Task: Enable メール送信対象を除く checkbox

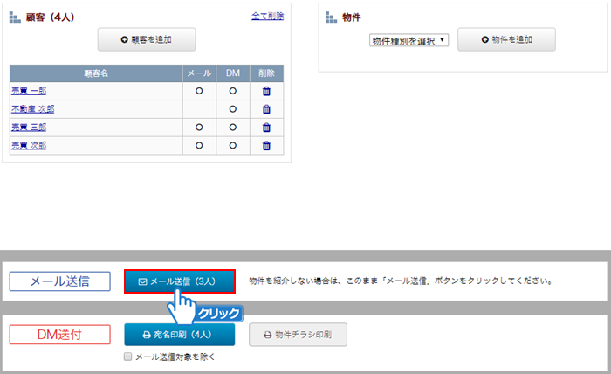Action: pos(128,357)
